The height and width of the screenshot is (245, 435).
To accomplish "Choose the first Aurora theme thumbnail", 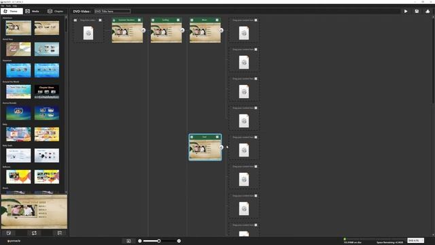I will pos(18,113).
